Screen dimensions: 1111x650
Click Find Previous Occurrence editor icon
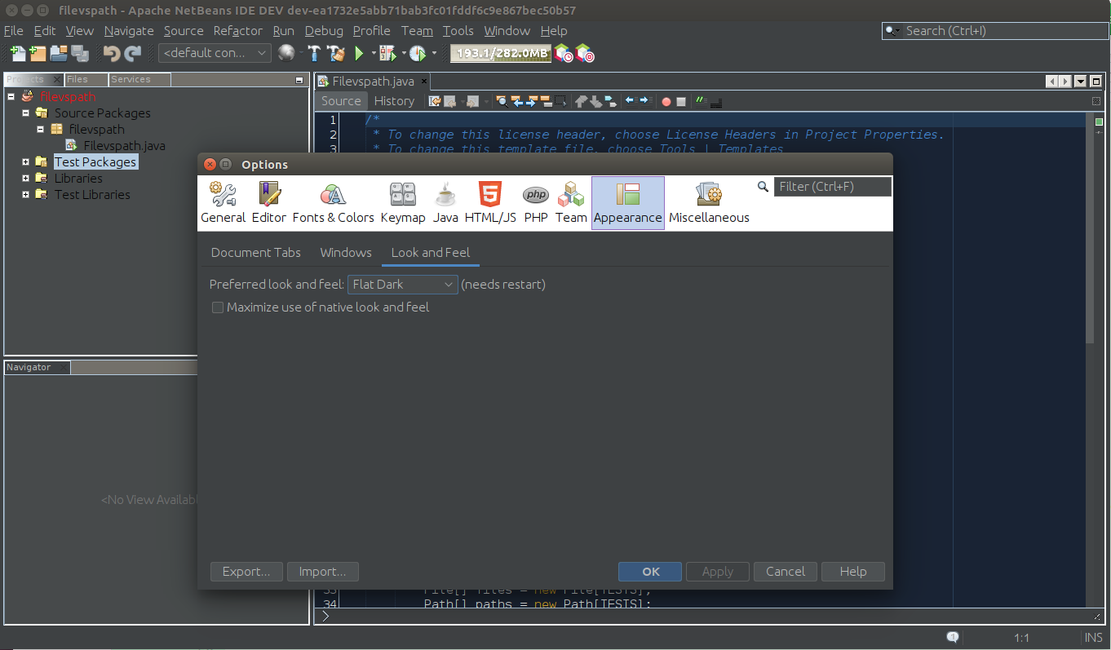[x=516, y=101]
